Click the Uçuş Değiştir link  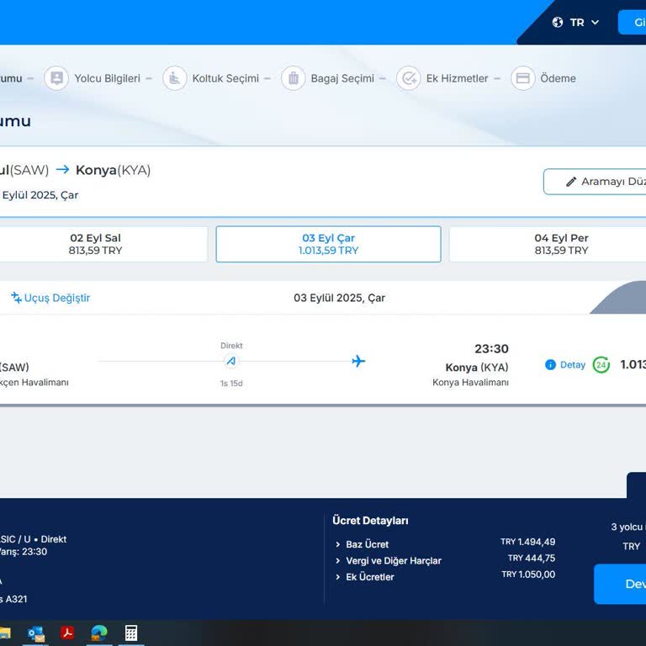50,298
